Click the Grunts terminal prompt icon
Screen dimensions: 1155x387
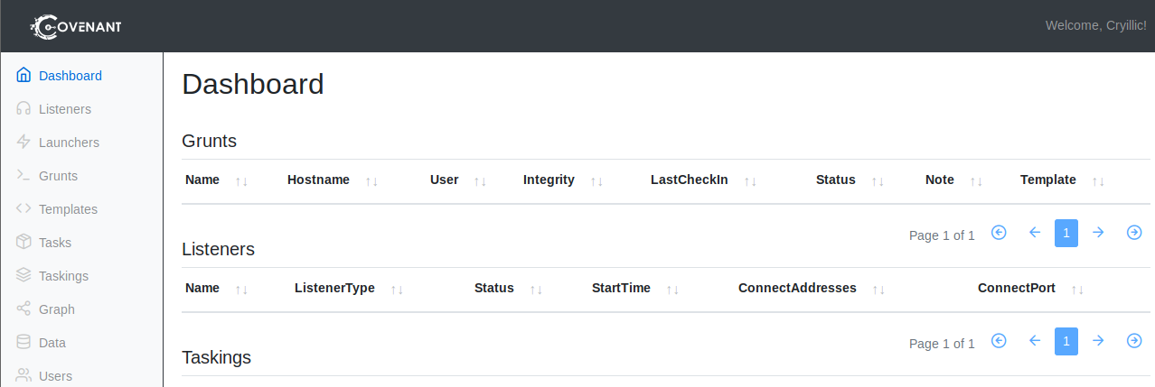pyautogui.click(x=24, y=176)
